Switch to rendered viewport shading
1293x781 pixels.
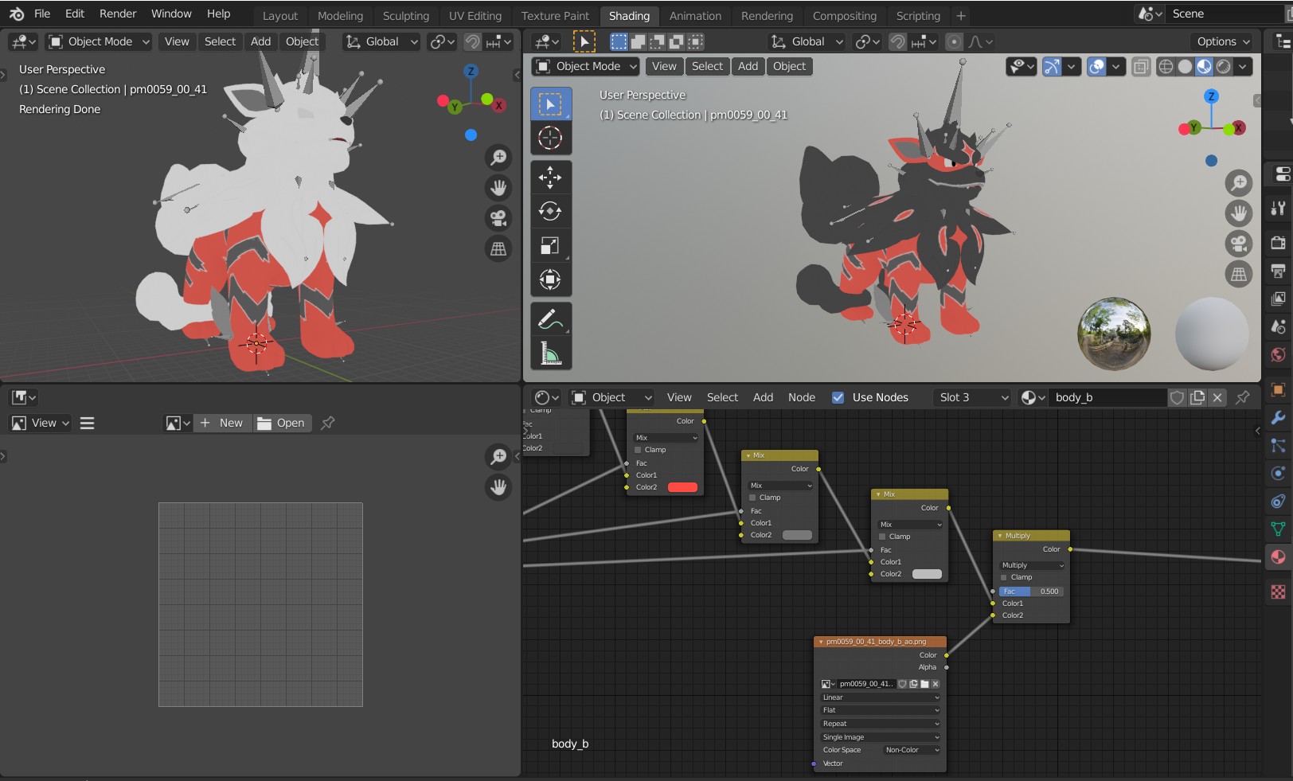[x=1223, y=67]
